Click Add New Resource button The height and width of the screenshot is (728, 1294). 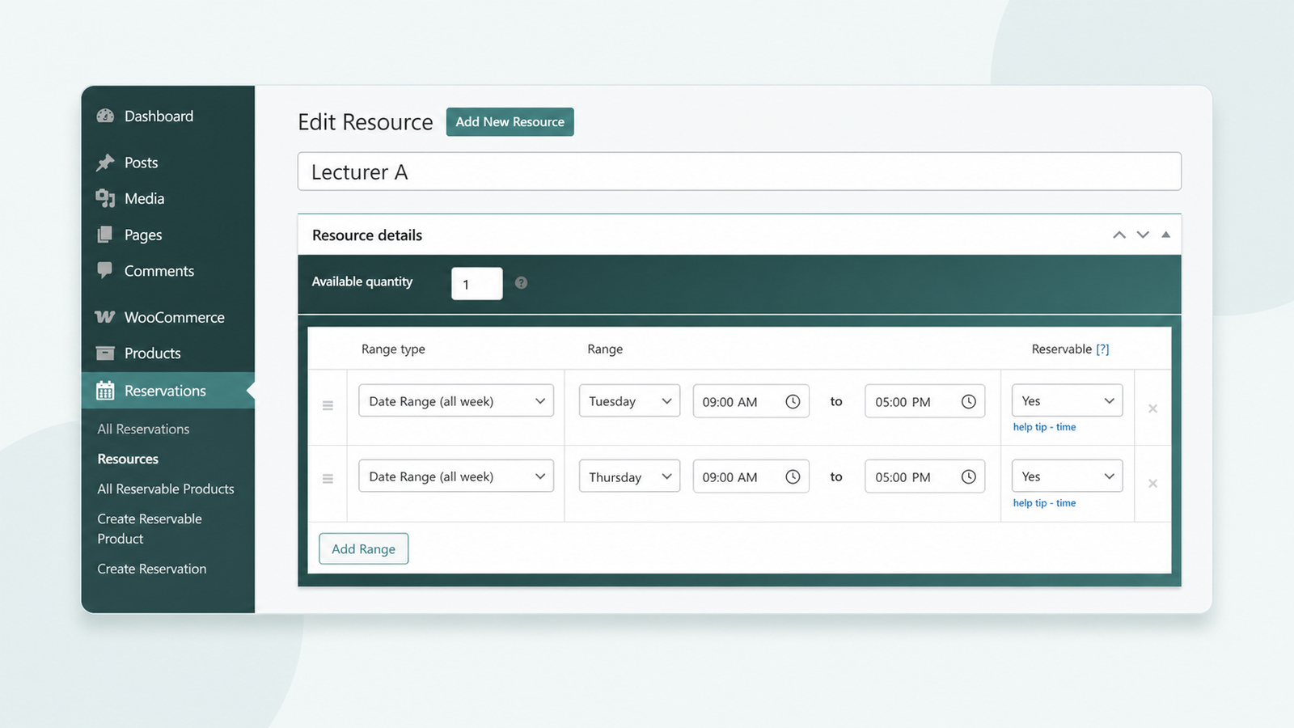(510, 121)
